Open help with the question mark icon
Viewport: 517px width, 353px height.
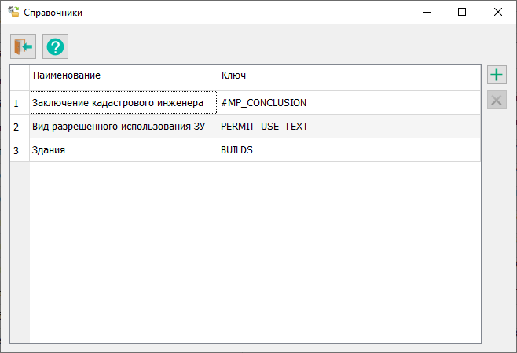pyautogui.click(x=55, y=47)
